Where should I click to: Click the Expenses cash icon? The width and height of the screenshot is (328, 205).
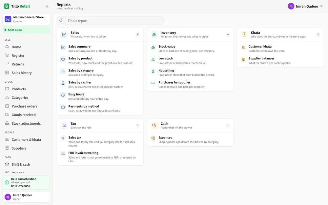click(x=153, y=138)
